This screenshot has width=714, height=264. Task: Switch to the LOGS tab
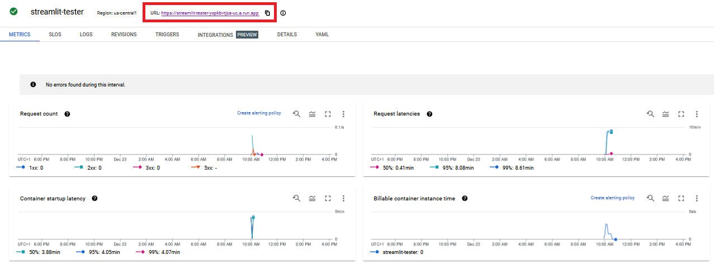(x=86, y=35)
